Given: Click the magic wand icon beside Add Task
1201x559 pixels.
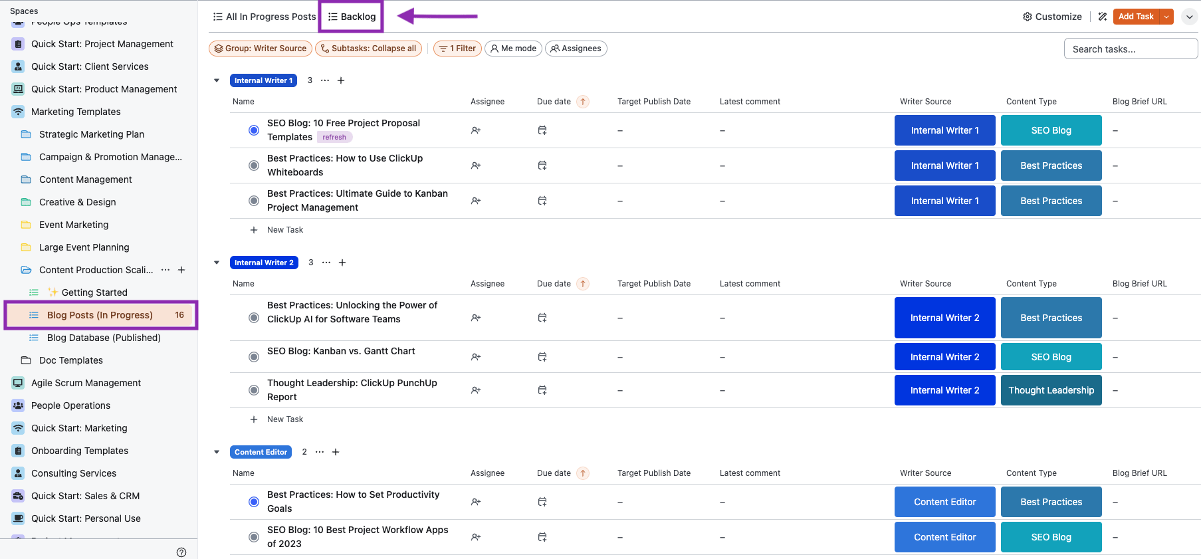Looking at the screenshot, I should 1103,17.
